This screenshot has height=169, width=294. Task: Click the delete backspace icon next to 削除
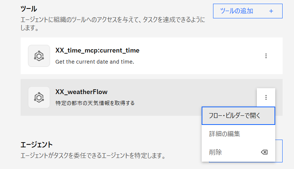[264, 152]
